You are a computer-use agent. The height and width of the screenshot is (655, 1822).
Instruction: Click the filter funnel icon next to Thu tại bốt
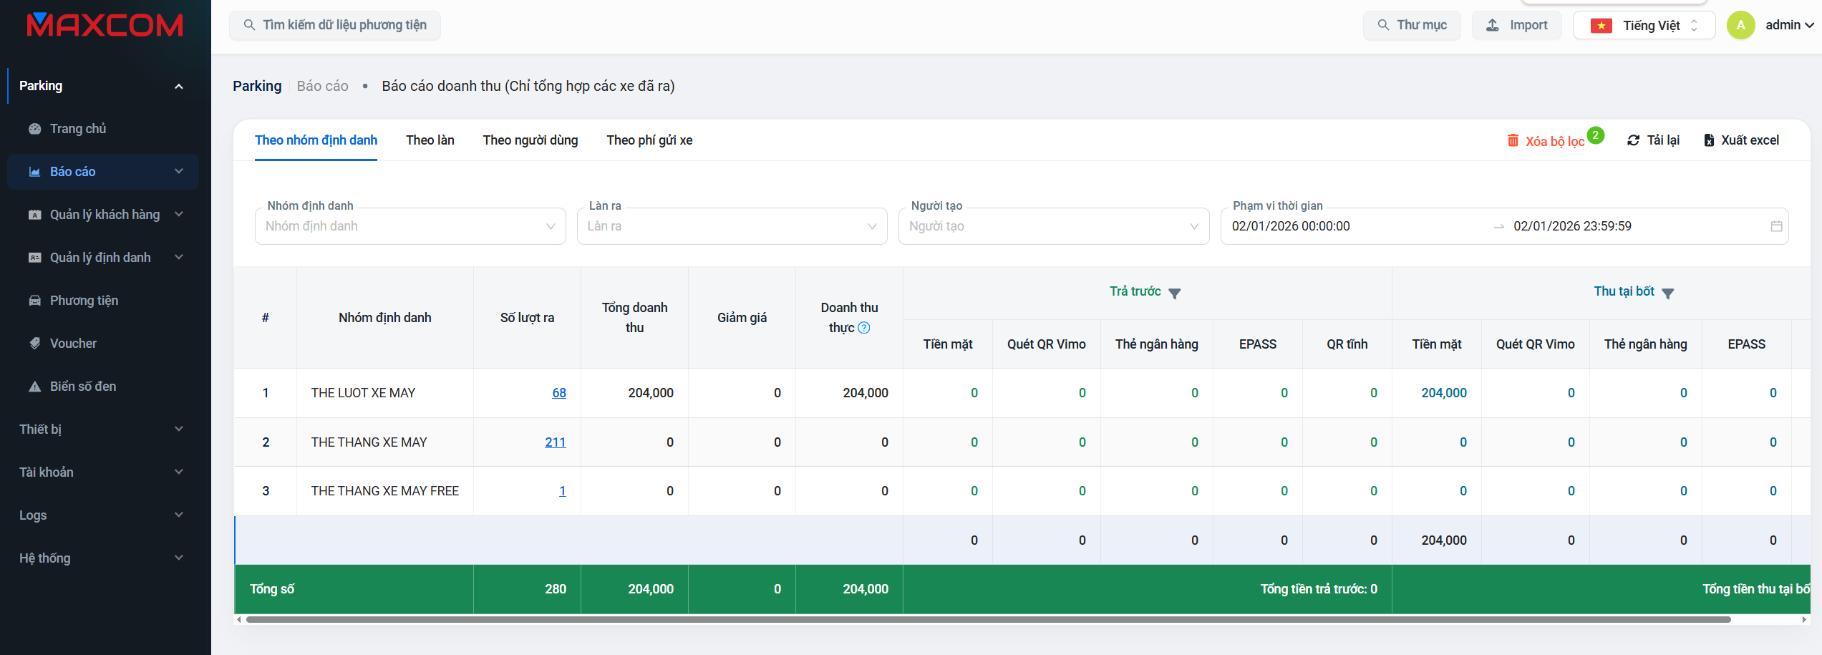pos(1668,293)
